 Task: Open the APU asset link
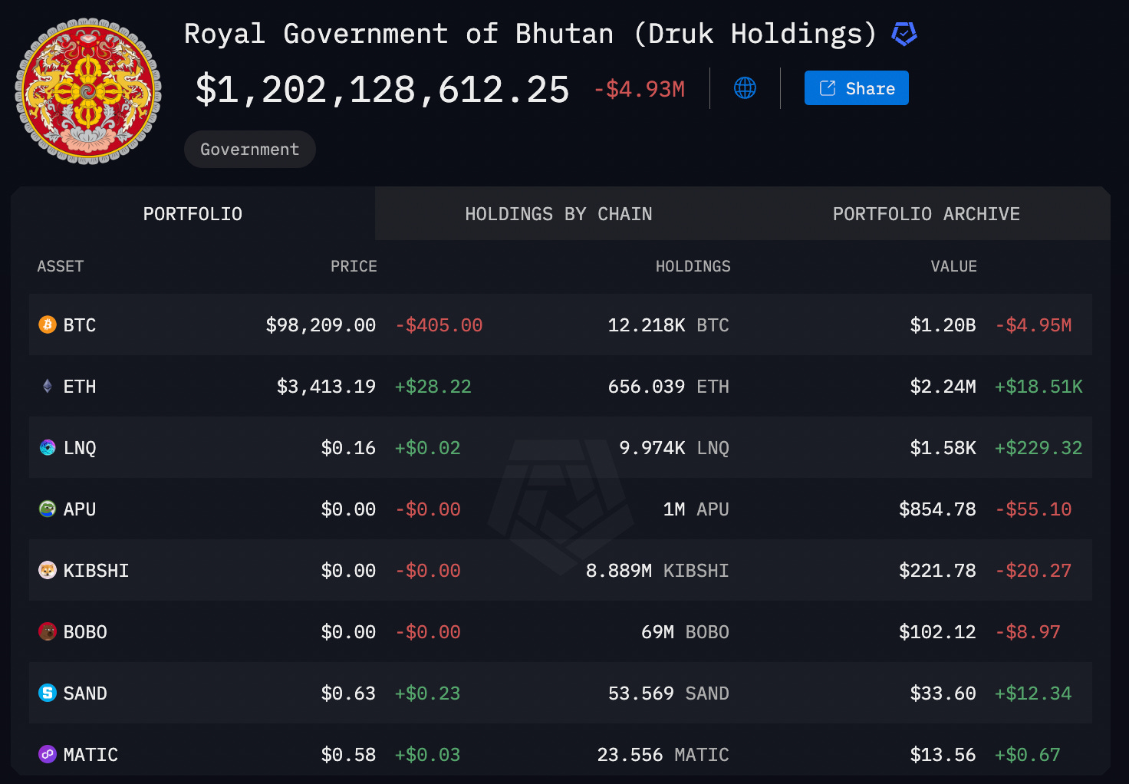pyautogui.click(x=80, y=509)
